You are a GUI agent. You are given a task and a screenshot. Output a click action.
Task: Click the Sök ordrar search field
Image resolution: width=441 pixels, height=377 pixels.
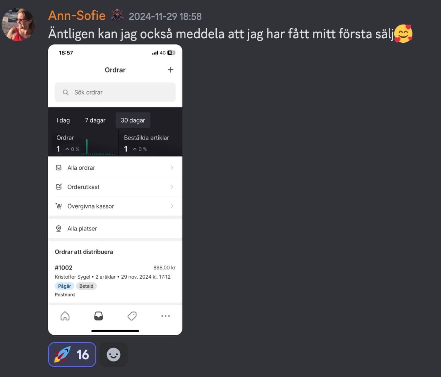click(115, 92)
